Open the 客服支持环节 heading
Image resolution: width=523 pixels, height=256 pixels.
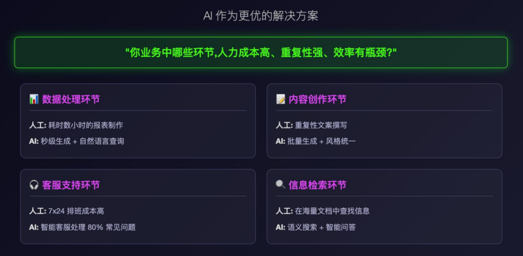(x=71, y=185)
